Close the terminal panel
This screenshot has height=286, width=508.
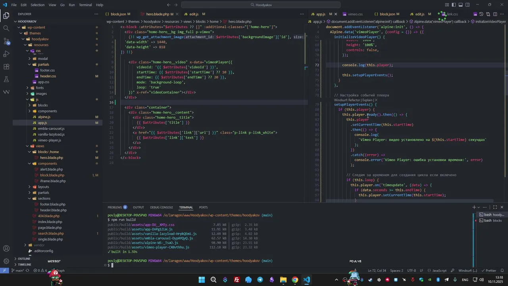click(x=502, y=207)
